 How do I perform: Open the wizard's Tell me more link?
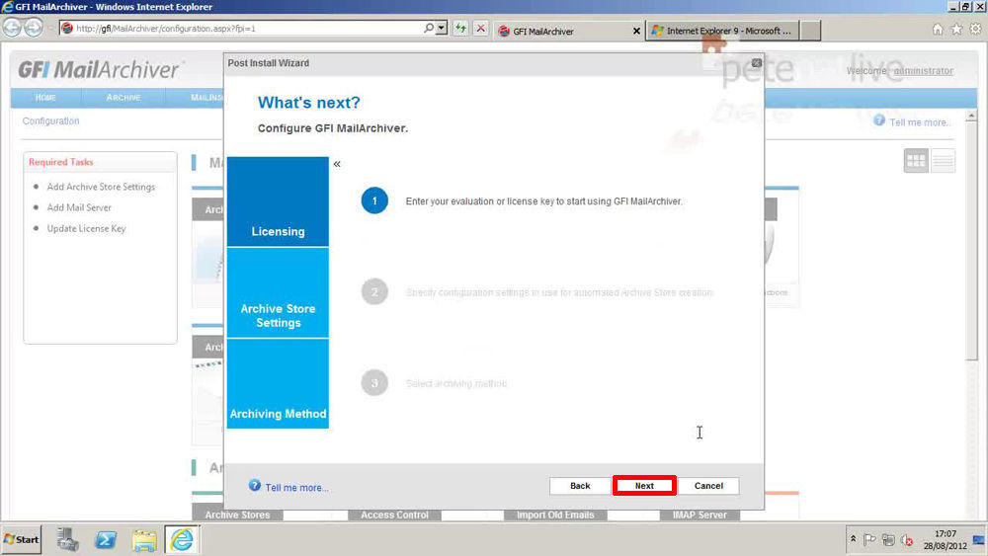(x=296, y=488)
